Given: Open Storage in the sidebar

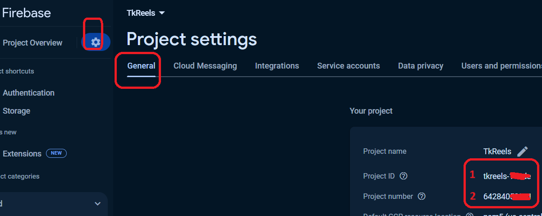Looking at the screenshot, I should pyautogui.click(x=16, y=111).
